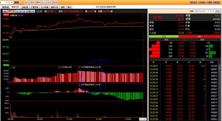Open help icon beside 大戶累積買賣超 label
Viewport: 222px width, 121px height.
(x=79, y=67)
